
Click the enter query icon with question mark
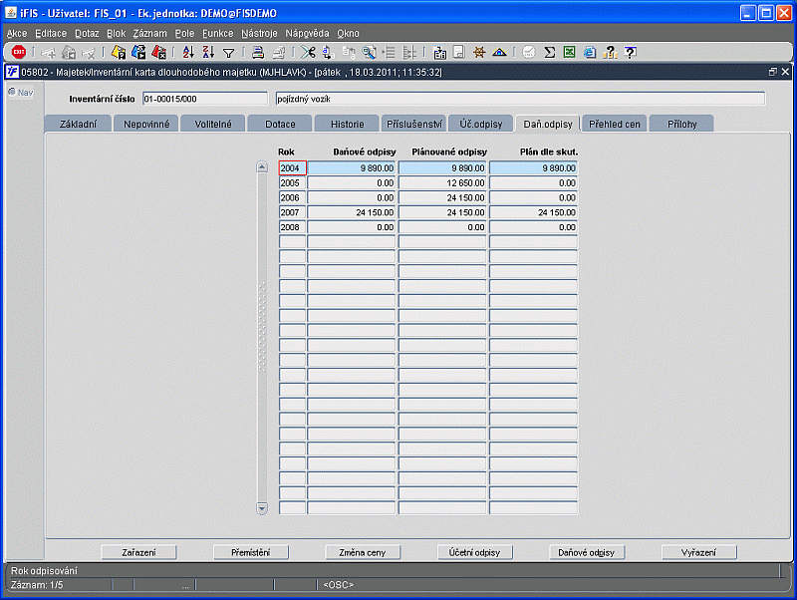(119, 52)
